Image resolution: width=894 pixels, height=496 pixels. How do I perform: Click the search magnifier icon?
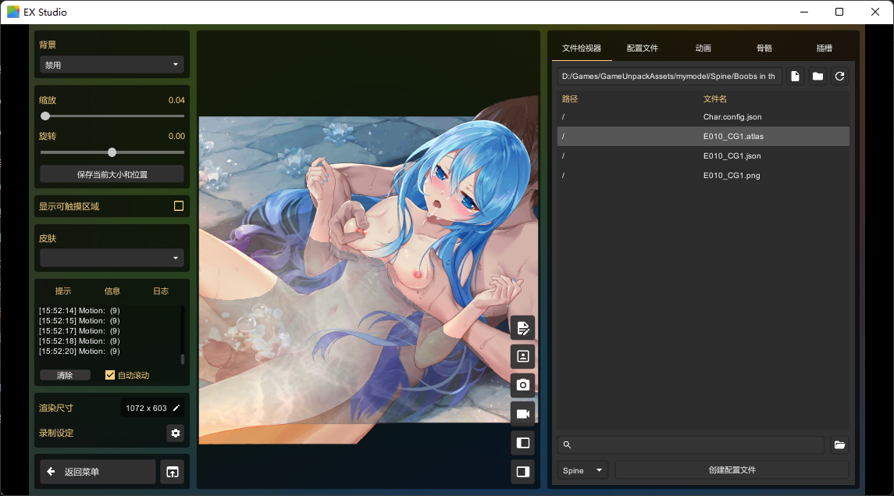567,444
